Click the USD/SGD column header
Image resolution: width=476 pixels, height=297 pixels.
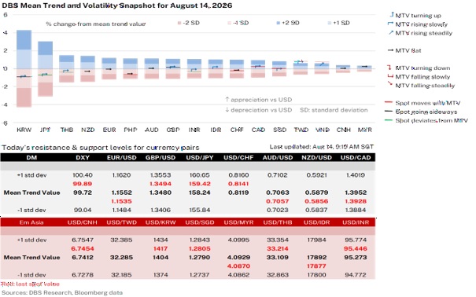(199, 222)
